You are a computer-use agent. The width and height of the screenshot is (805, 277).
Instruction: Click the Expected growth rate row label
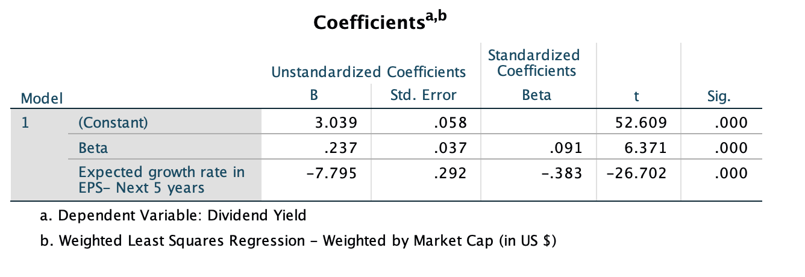point(161,179)
